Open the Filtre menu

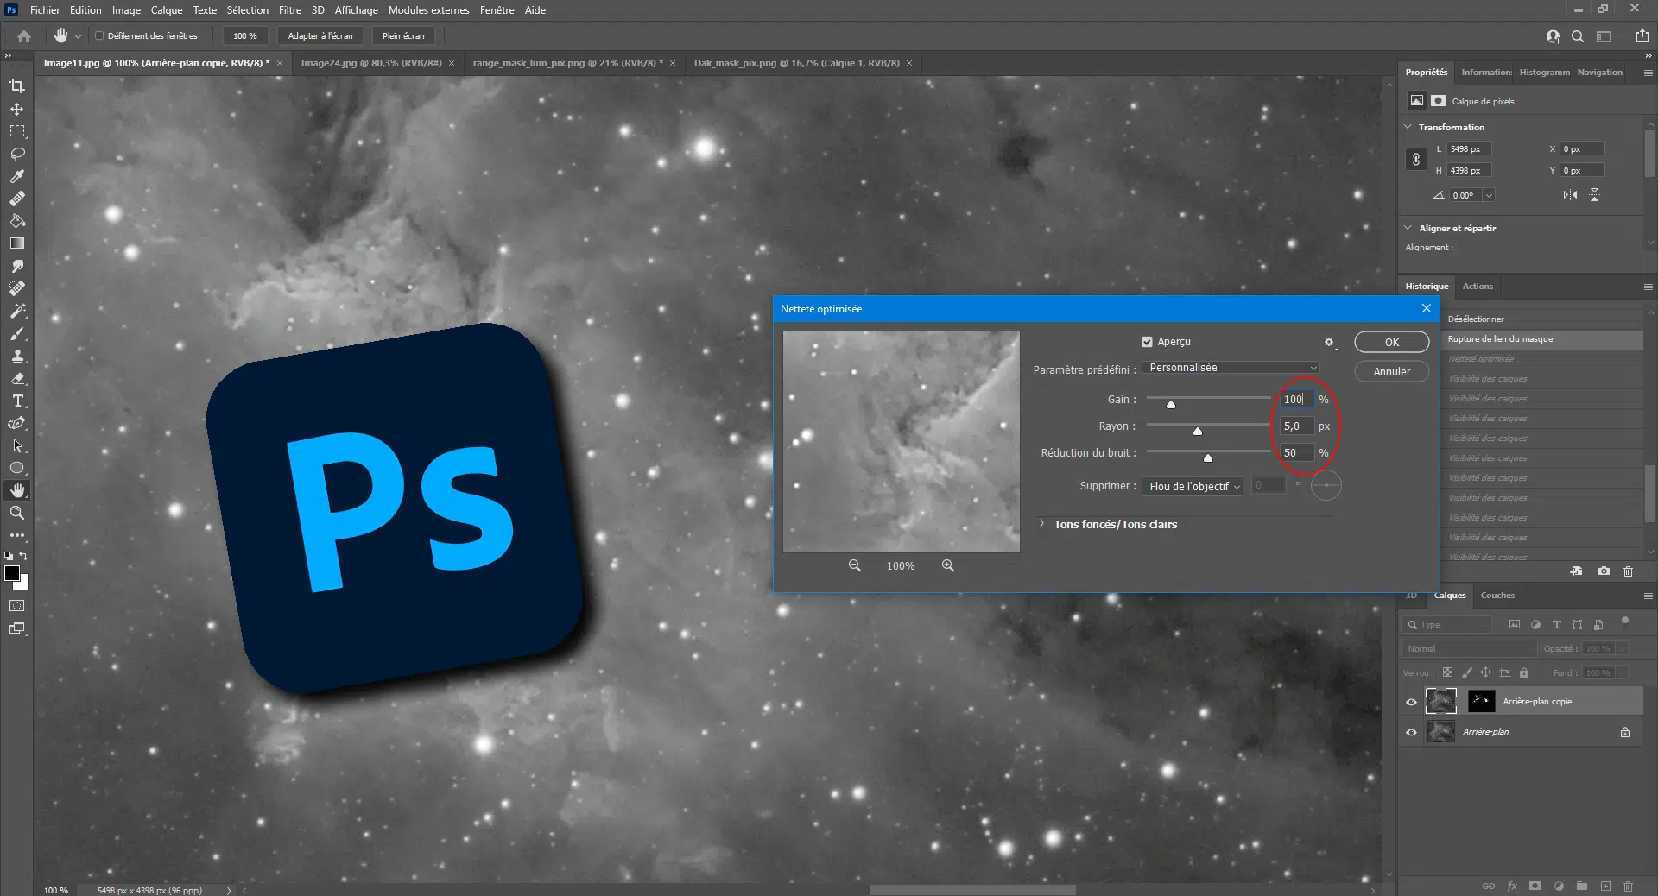290,10
